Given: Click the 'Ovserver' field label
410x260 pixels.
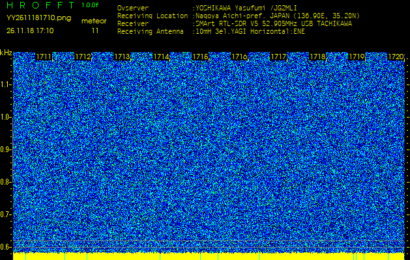Looking at the screenshot, I should 133,8.
